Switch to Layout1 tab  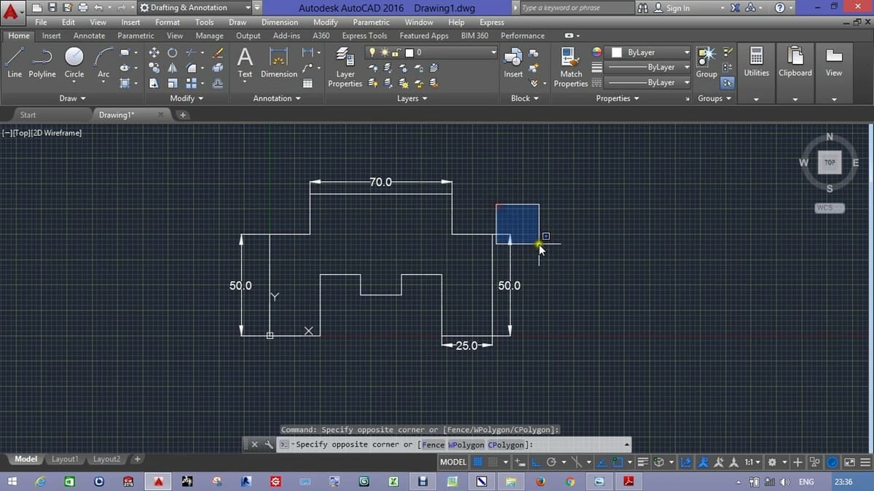pyautogui.click(x=65, y=459)
